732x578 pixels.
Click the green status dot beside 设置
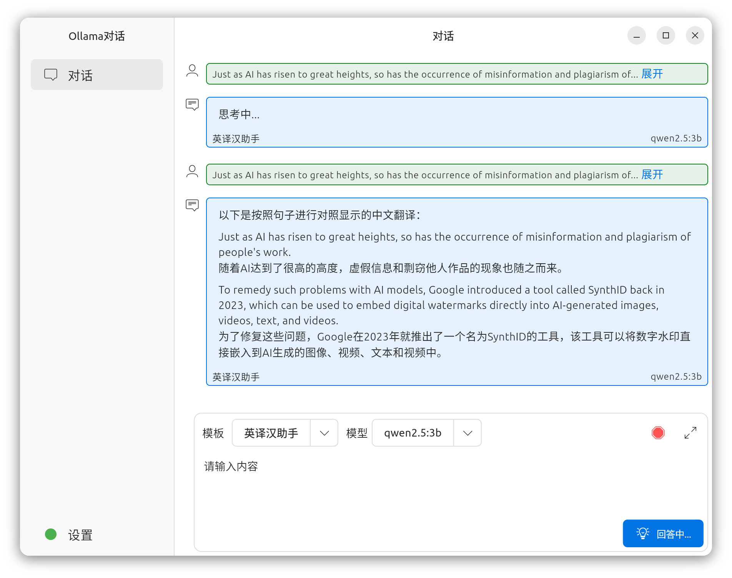coord(51,534)
